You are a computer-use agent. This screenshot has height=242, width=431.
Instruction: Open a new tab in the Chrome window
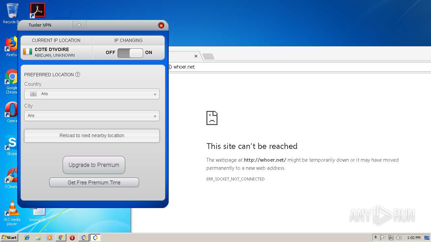[208, 56]
